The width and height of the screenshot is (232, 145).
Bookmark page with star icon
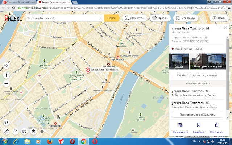[x=224, y=8]
